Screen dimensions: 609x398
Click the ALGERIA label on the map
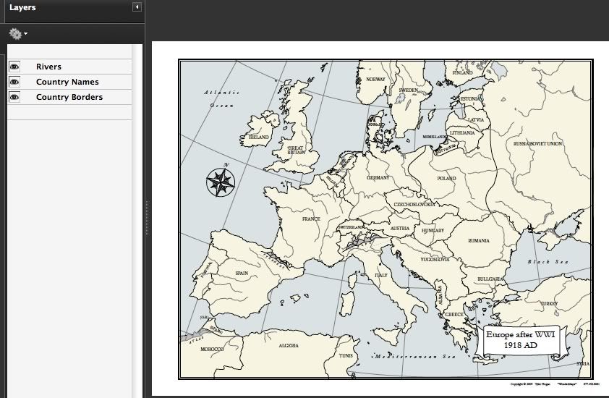(x=289, y=346)
